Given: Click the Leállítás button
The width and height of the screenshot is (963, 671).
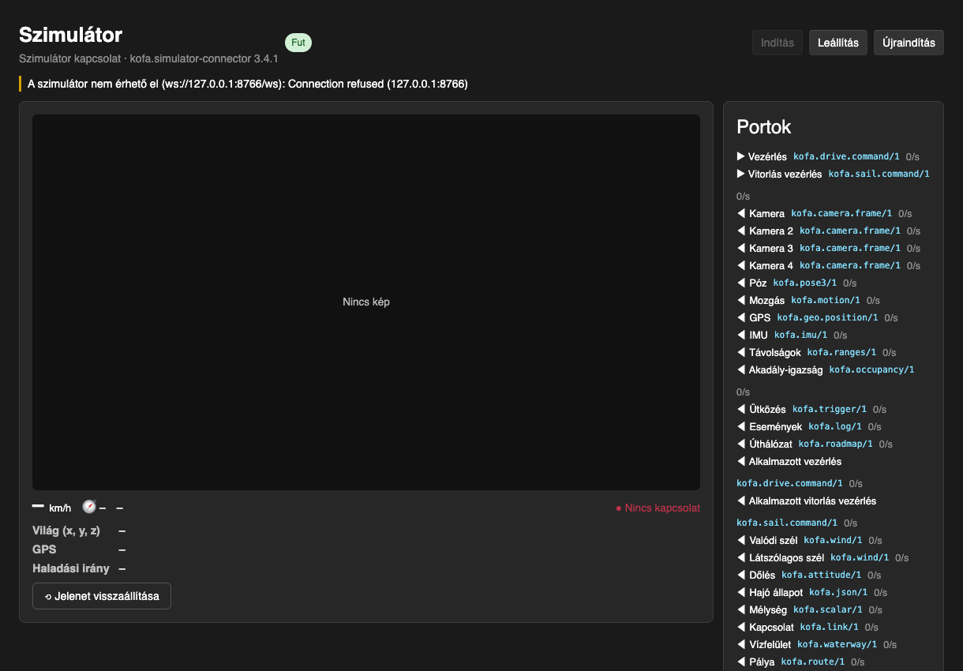Looking at the screenshot, I should pyautogui.click(x=838, y=43).
